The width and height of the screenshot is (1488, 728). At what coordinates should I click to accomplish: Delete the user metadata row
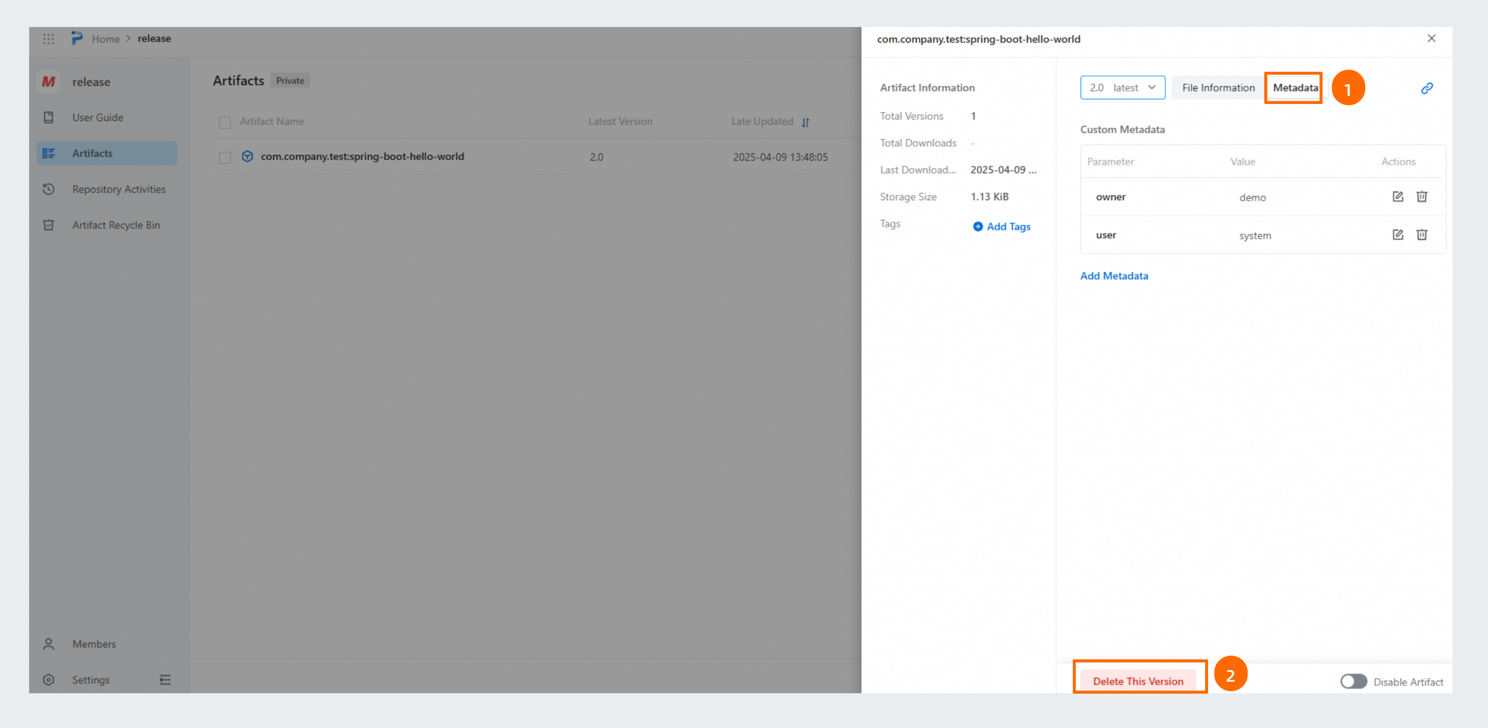tap(1421, 235)
